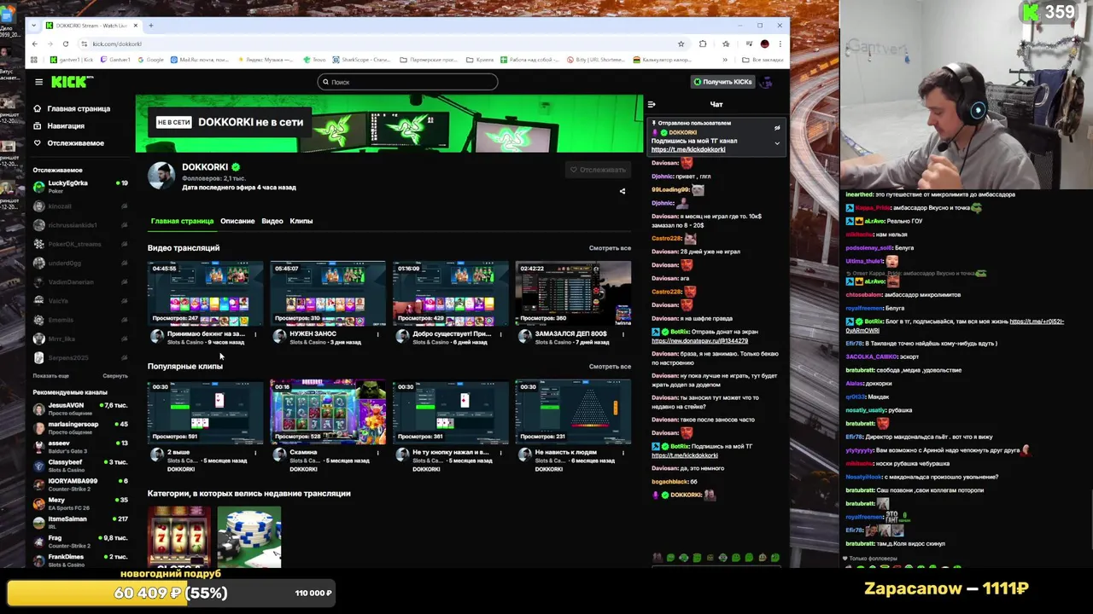Viewport: 1093px width, 614px height.
Task: Open the ЗАМАЗАЛСЯ ДЕП 800$ video thumbnail
Action: tap(573, 293)
